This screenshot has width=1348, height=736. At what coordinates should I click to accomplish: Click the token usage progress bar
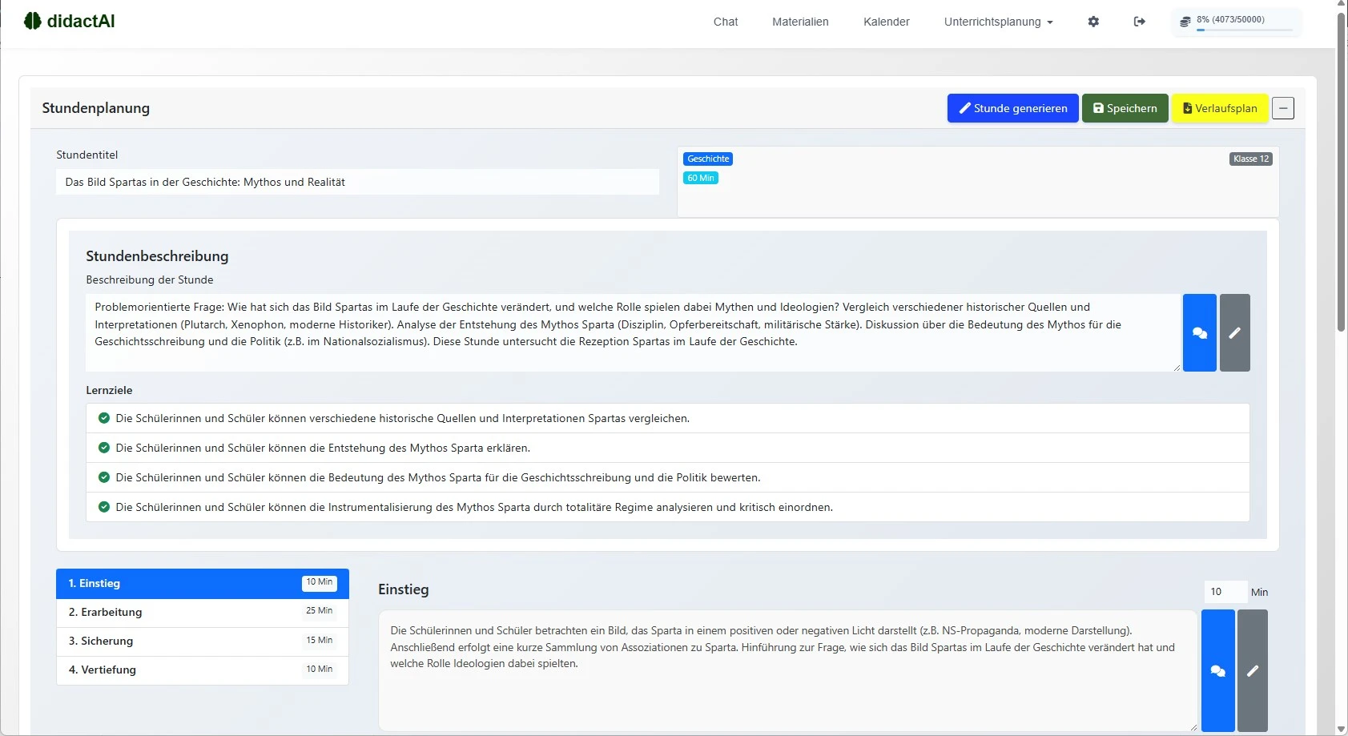click(1245, 30)
